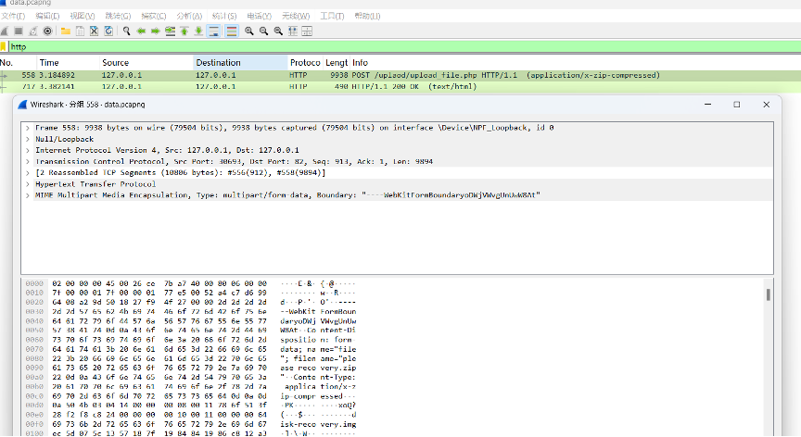Jump to the last packet icon
This screenshot has width=801, height=437.
(x=198, y=31)
